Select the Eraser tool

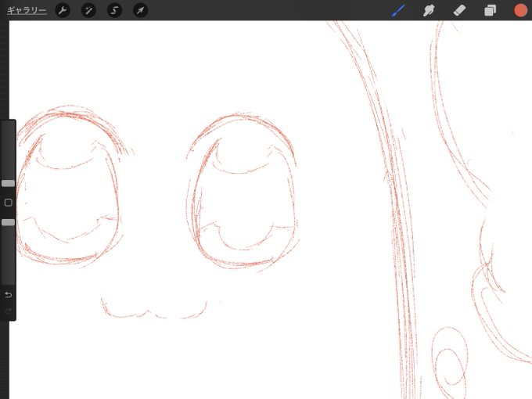pos(459,10)
